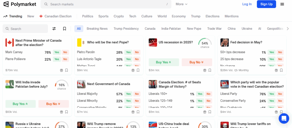Filter by Trade War chip
Image resolution: width=292 pixels, height=128 pixels.
(x=214, y=29)
